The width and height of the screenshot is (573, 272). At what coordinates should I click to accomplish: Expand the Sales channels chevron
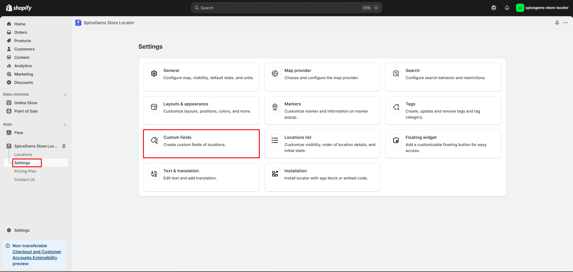coord(65,95)
